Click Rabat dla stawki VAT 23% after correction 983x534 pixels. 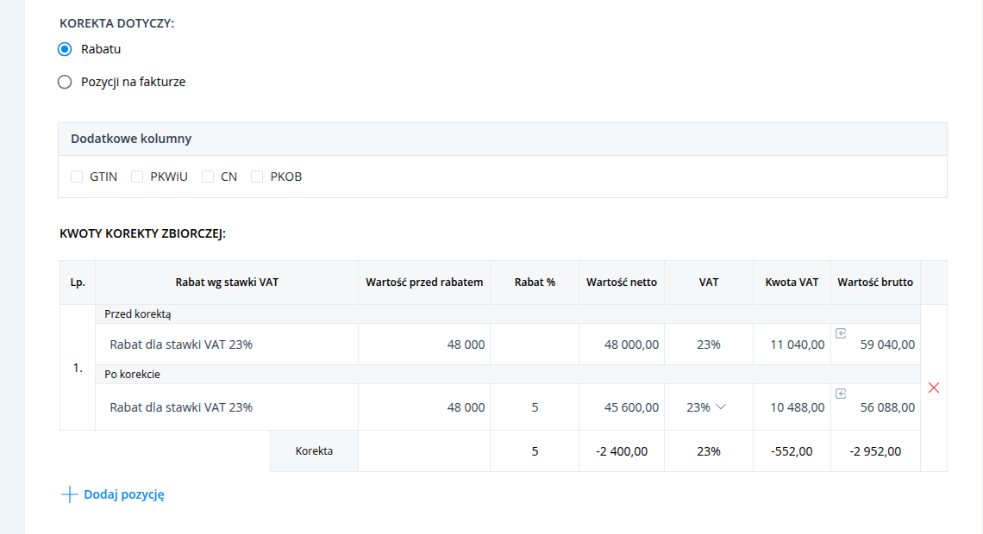181,407
